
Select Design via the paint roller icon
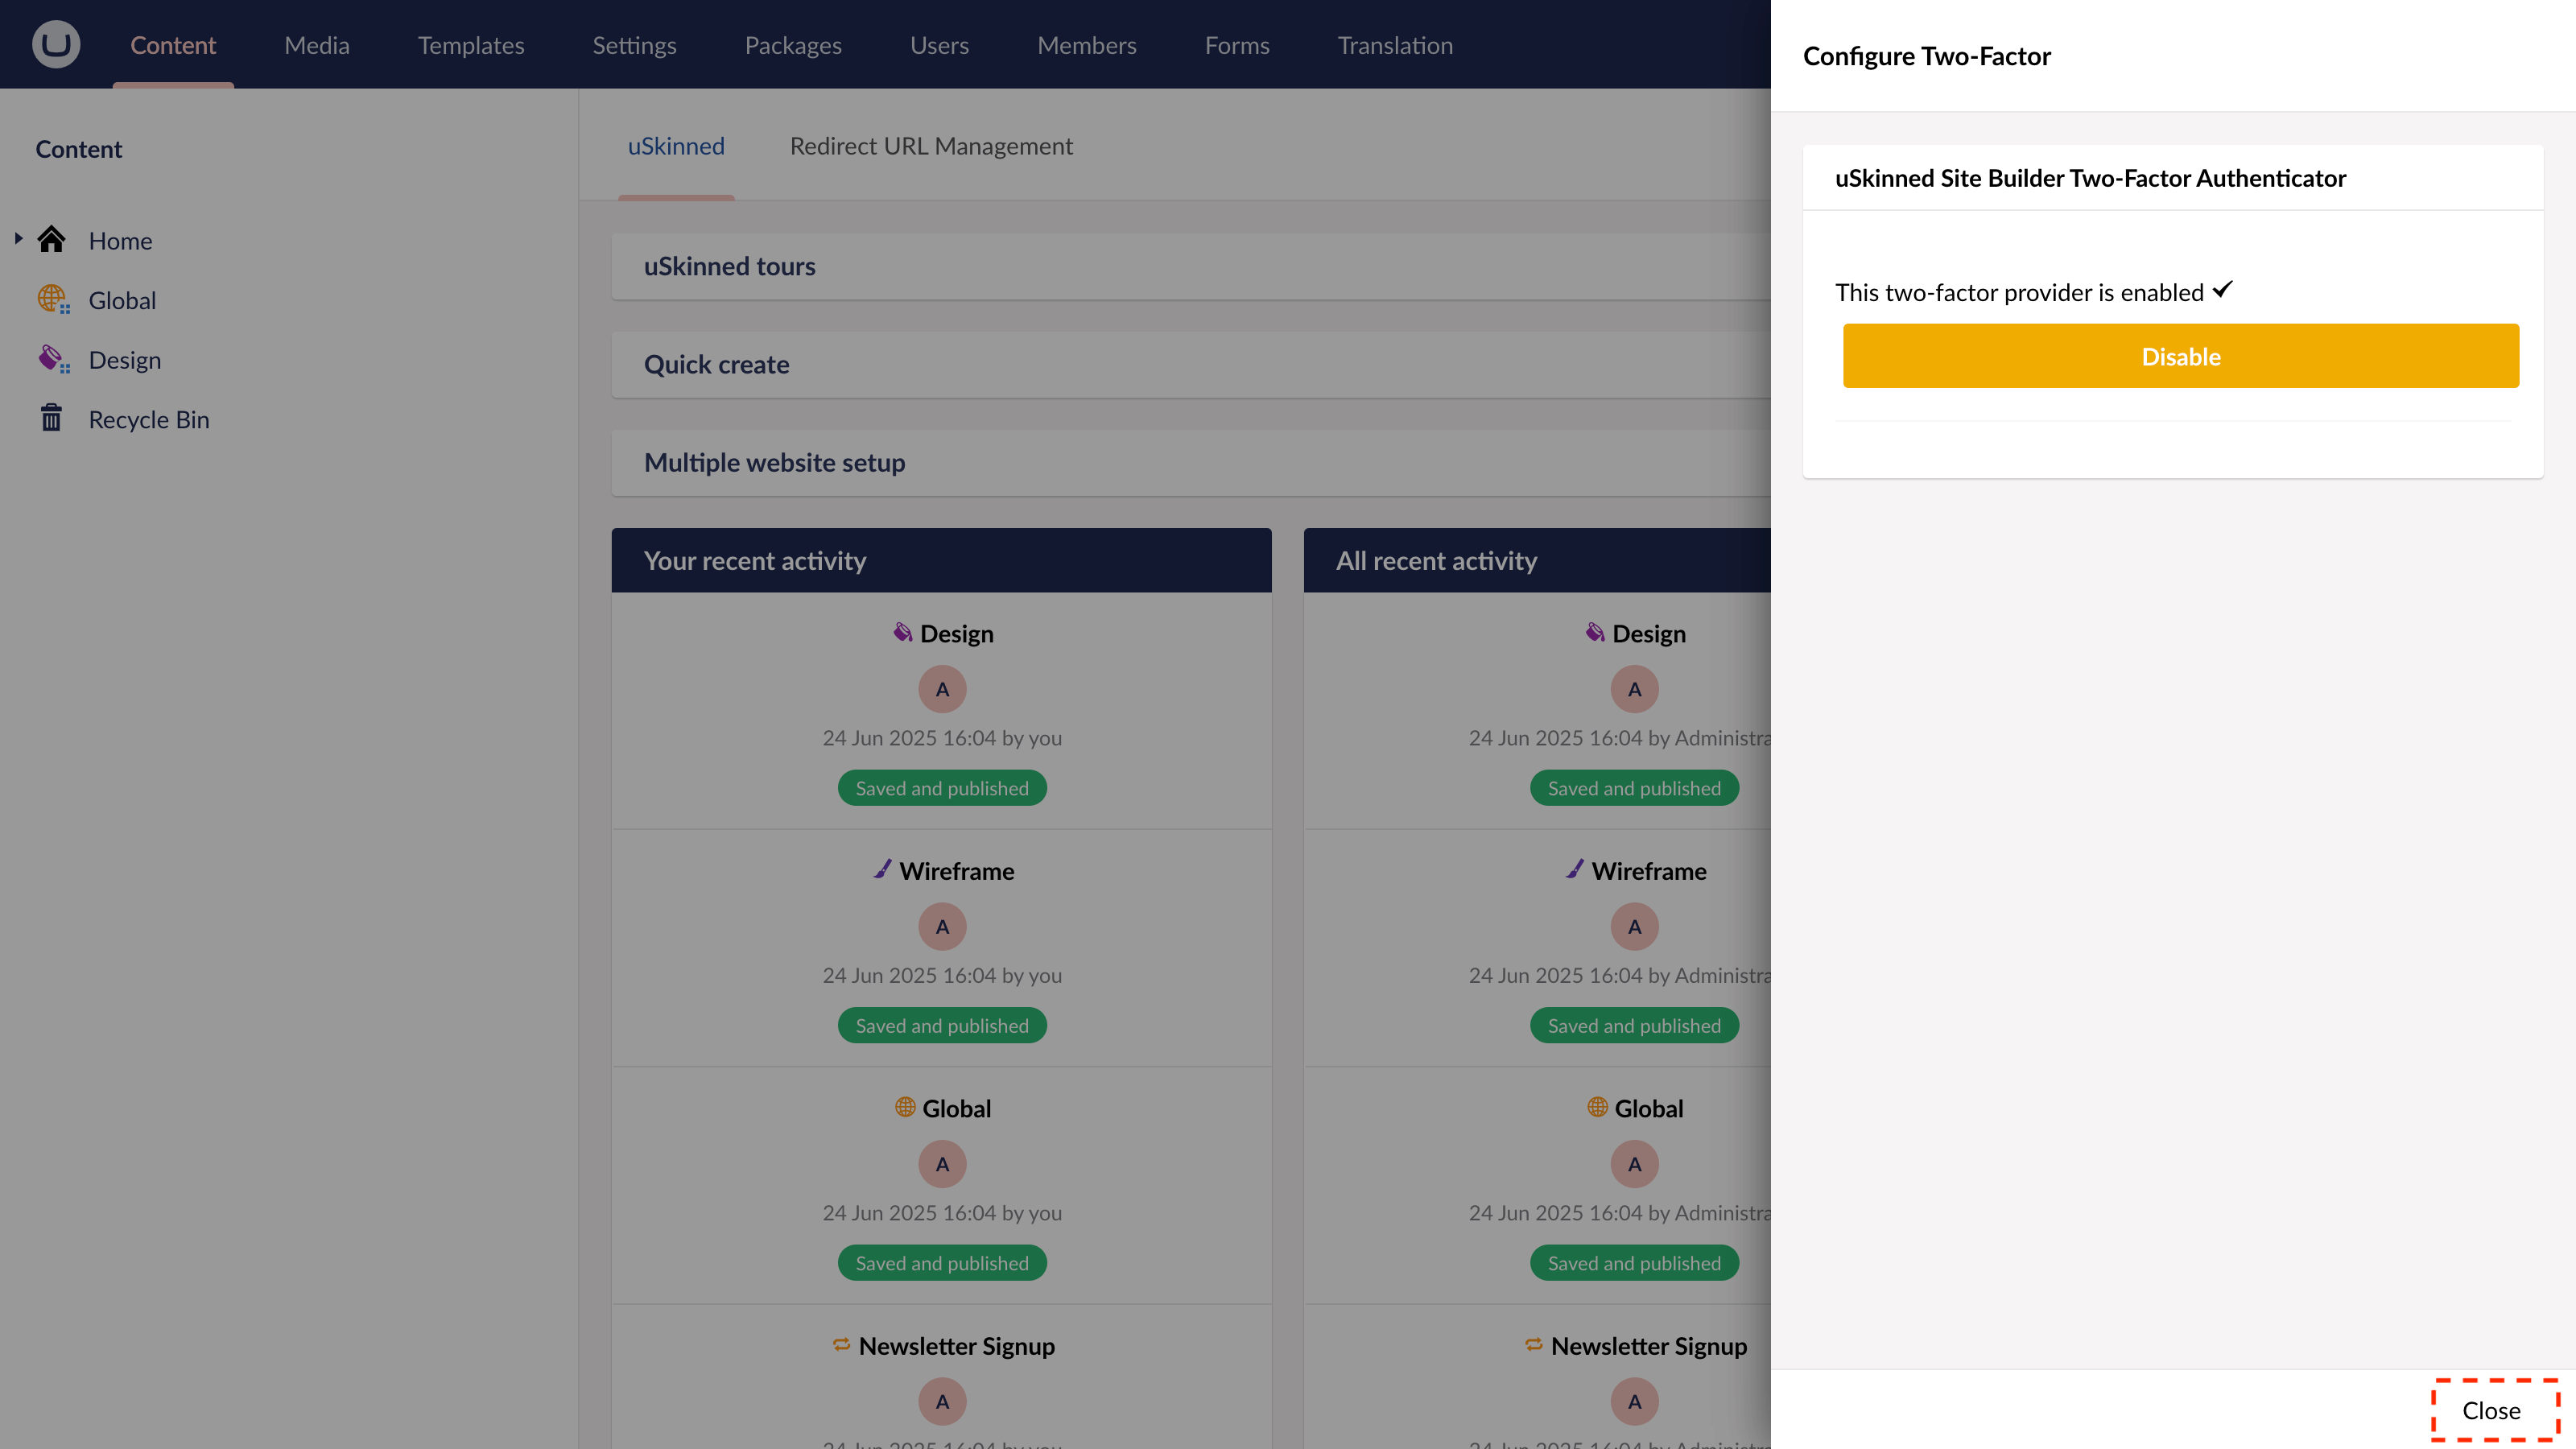click(52, 358)
